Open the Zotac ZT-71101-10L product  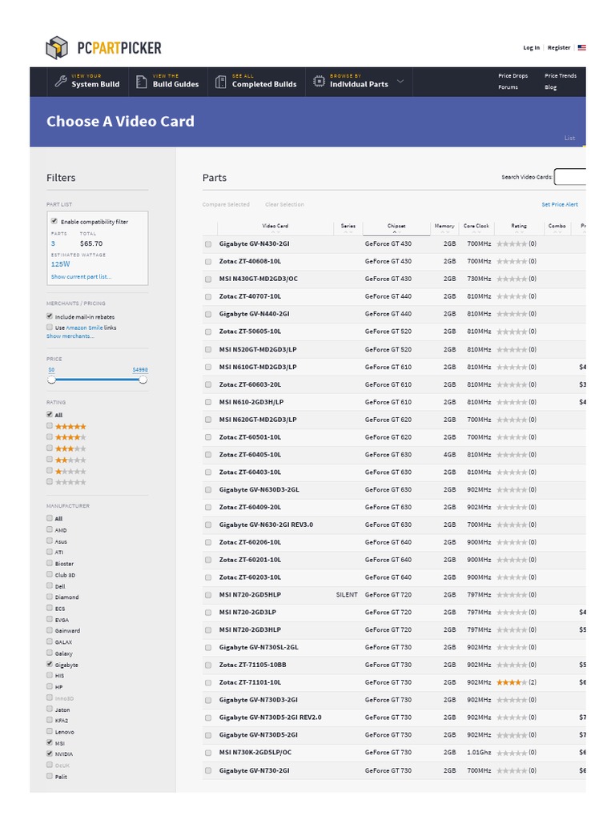click(x=250, y=682)
